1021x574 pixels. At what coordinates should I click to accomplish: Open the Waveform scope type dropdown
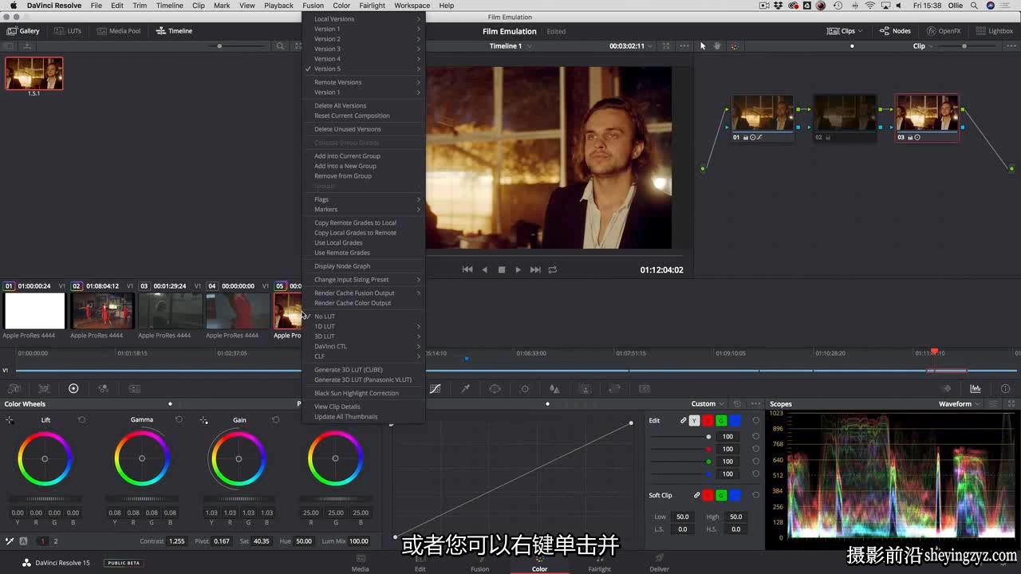960,404
